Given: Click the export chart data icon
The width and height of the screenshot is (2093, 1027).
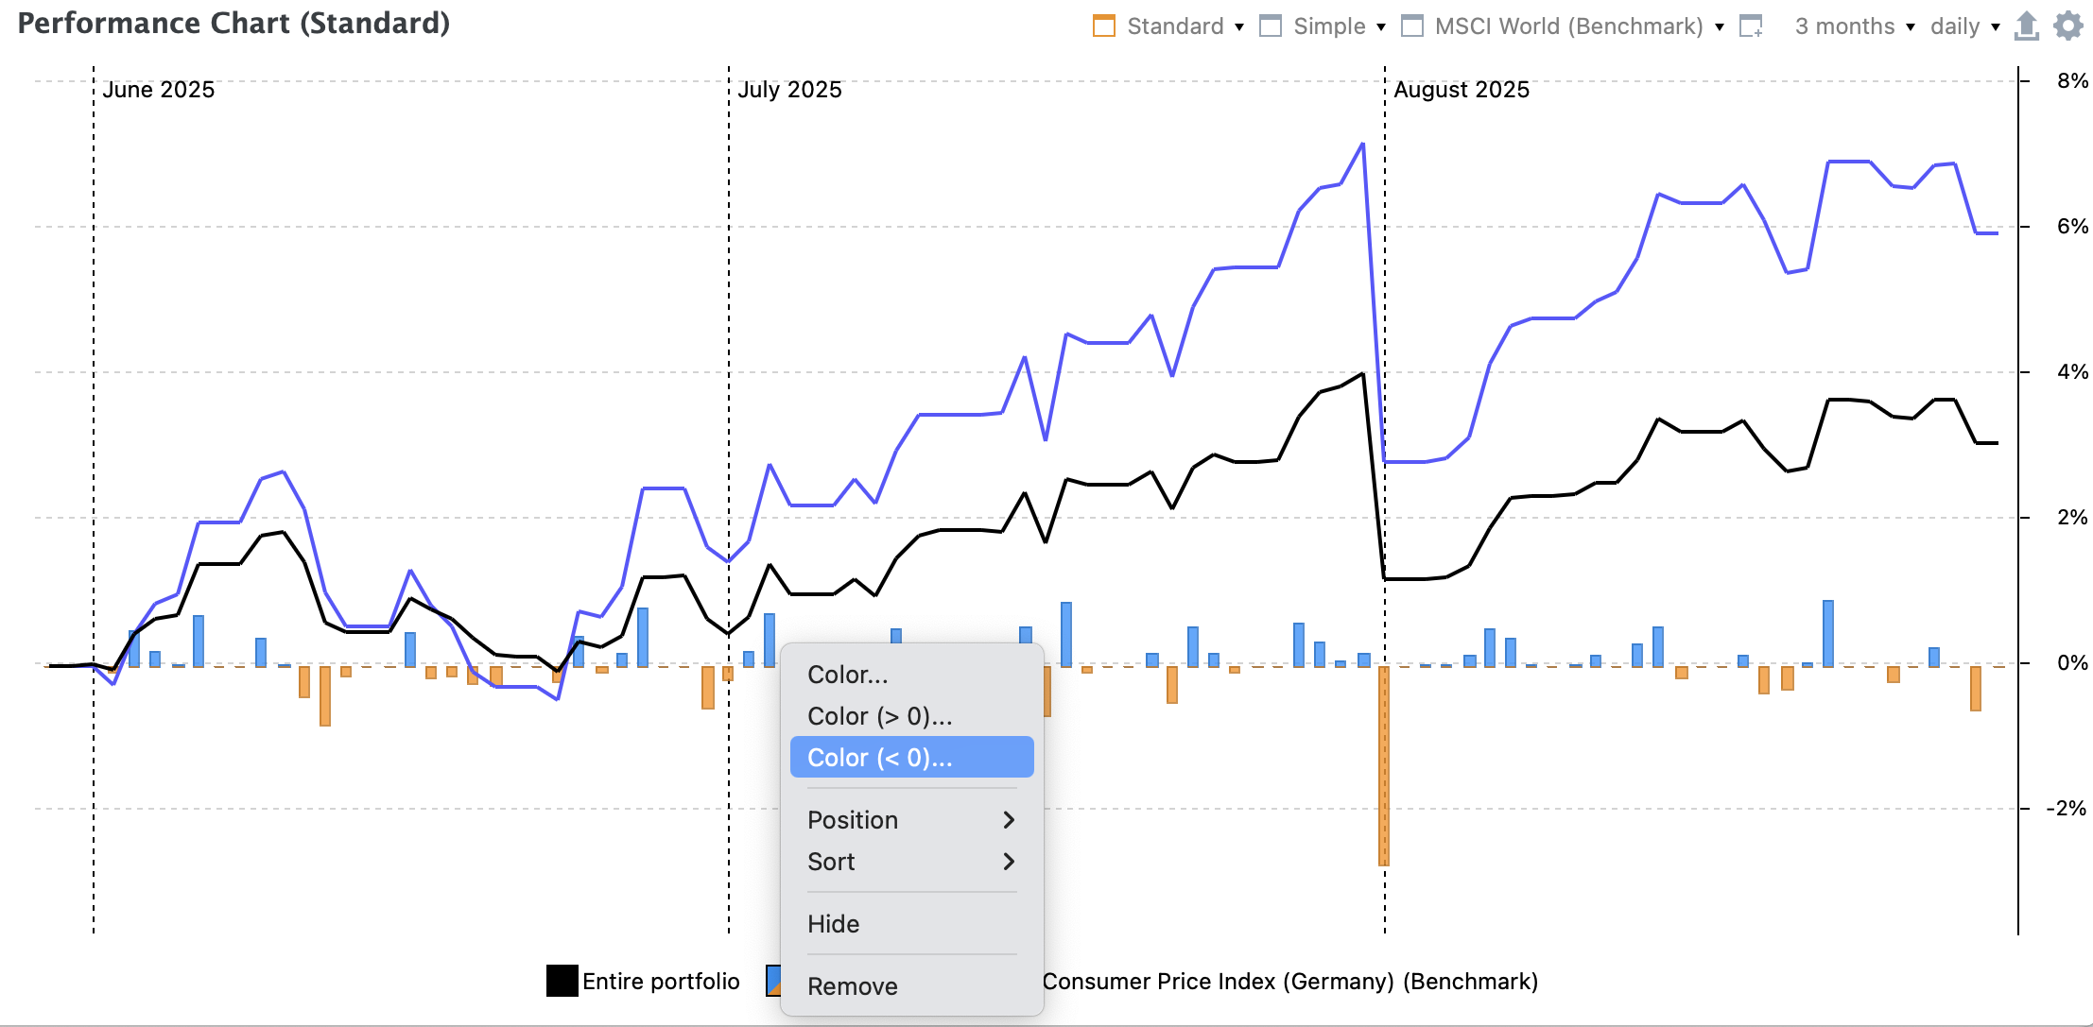Looking at the screenshot, I should (x=2026, y=26).
